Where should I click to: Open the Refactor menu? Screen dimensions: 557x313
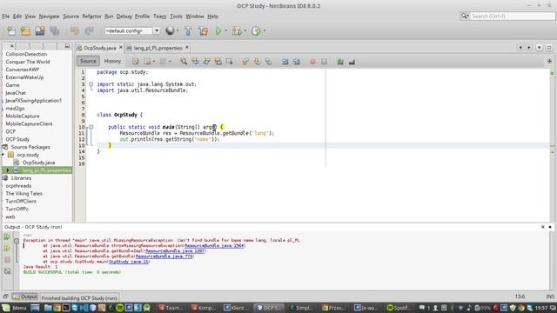91,17
